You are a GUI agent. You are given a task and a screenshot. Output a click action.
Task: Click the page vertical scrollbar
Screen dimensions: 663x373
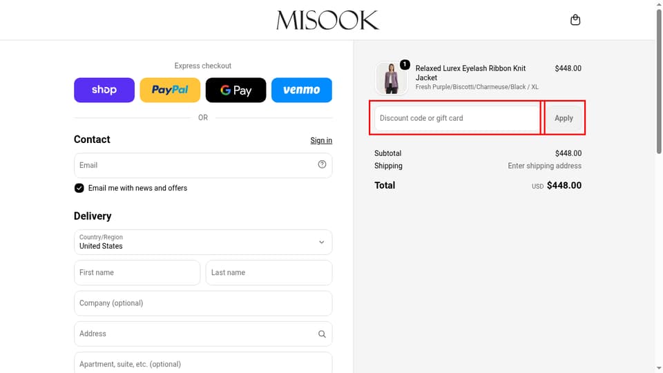(659, 82)
